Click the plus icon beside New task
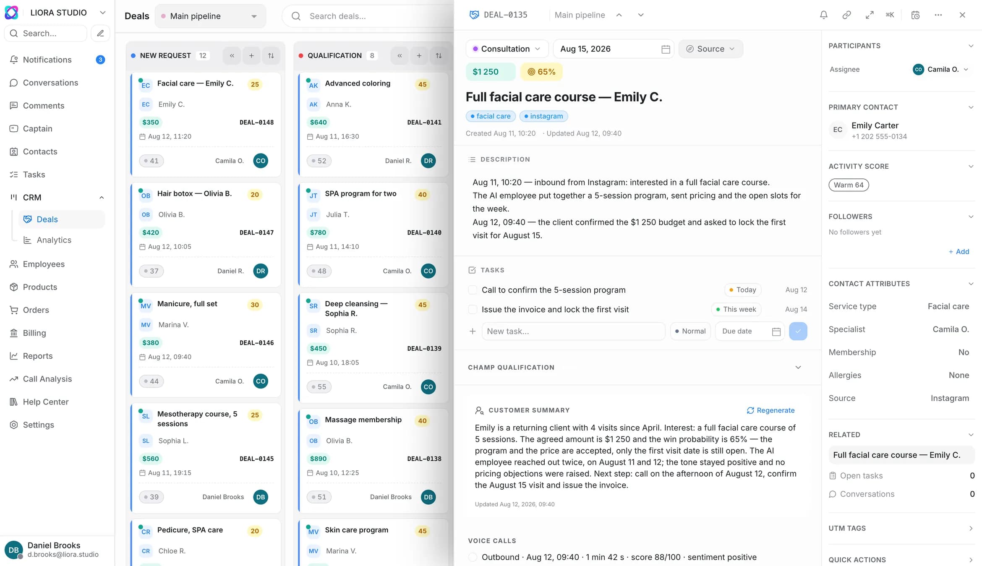This screenshot has width=982, height=566. pyautogui.click(x=473, y=331)
